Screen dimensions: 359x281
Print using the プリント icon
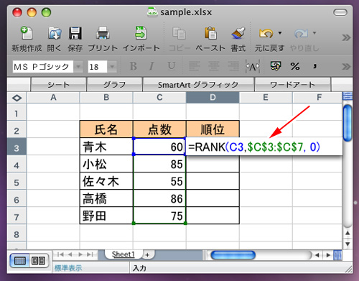pos(103,33)
